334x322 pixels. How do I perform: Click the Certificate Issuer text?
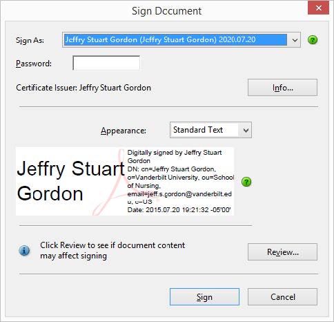coord(83,88)
